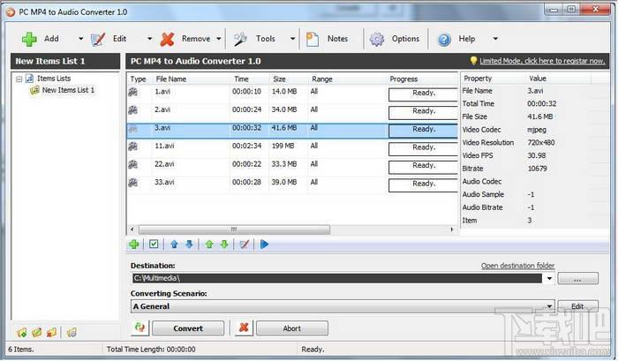Select New Items List 1 in the tree
The image size is (618, 361).
(68, 90)
